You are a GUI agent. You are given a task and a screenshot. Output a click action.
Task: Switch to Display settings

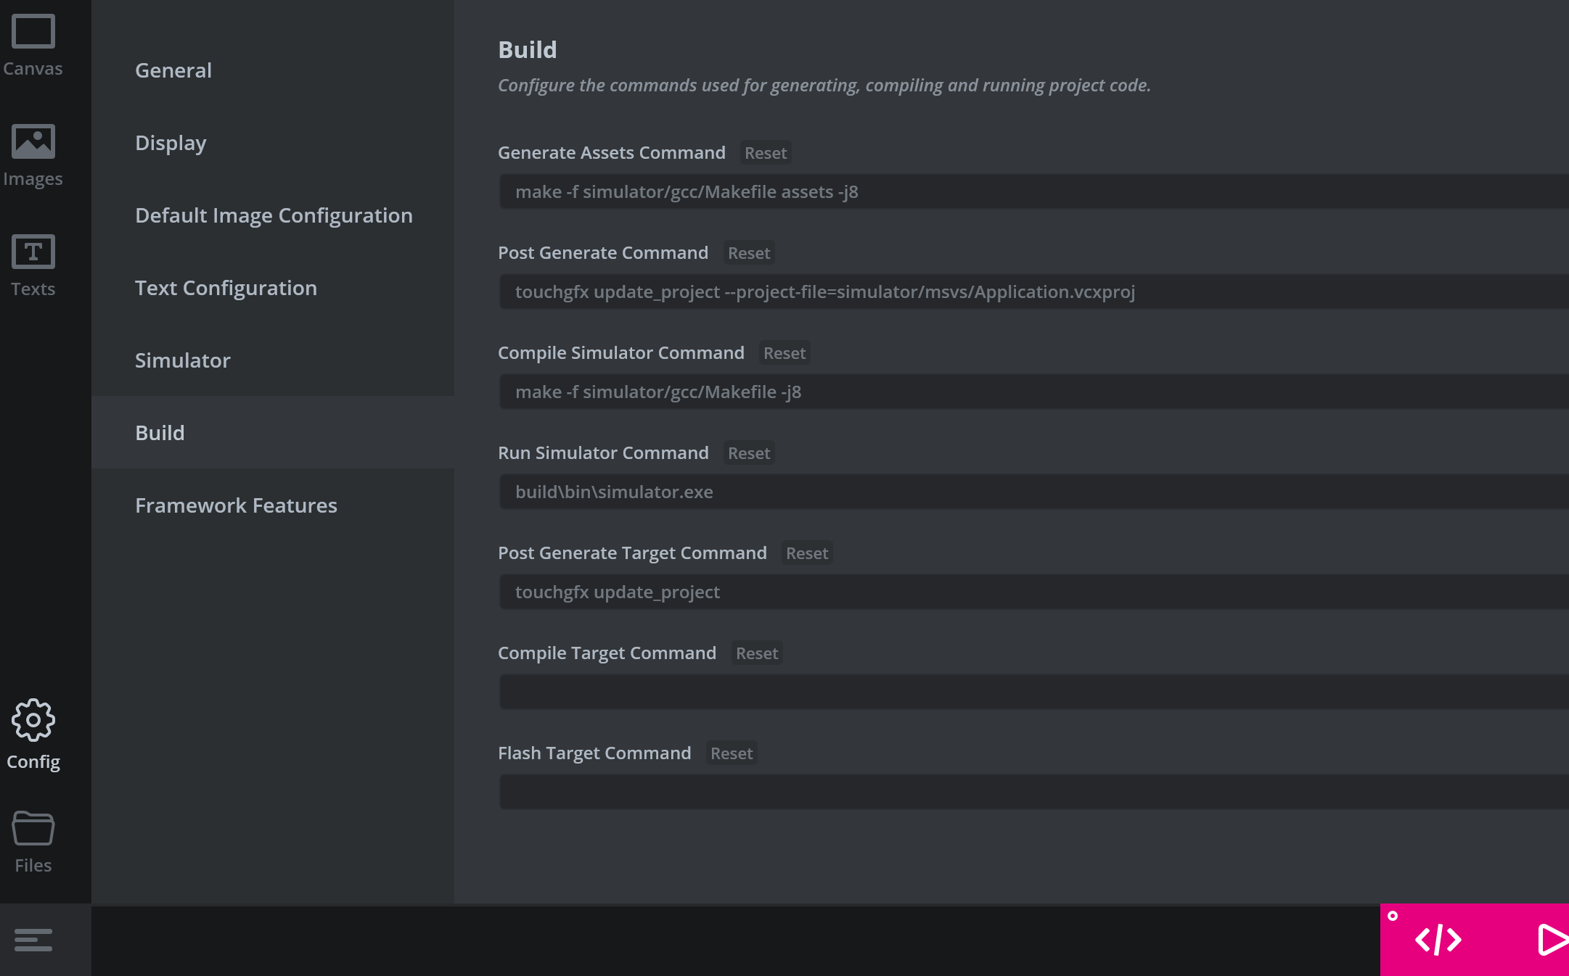tap(171, 143)
